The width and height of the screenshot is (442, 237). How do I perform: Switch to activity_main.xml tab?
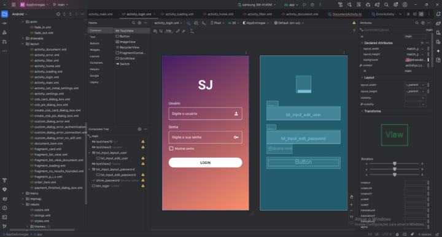point(100,14)
